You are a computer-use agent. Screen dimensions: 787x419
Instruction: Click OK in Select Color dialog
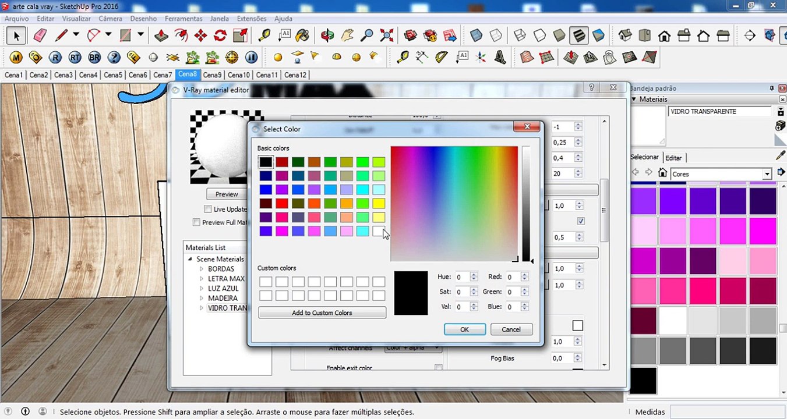coord(464,329)
